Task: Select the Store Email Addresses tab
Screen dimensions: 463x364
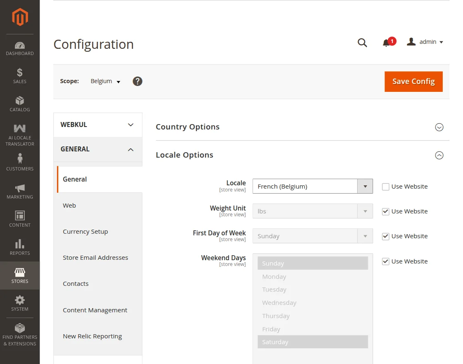Action: click(95, 258)
